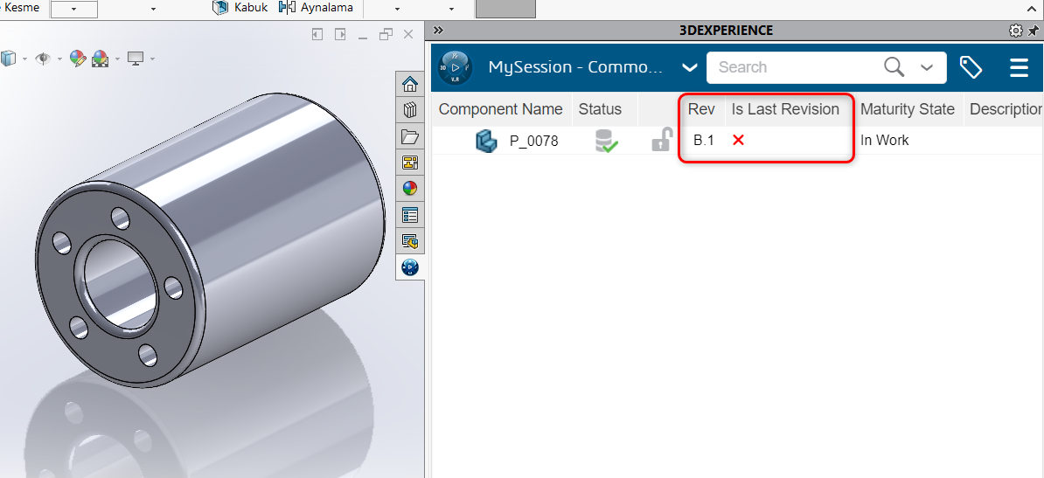This screenshot has height=478, width=1044.
Task: Click the Edit Appearance icon
Action: (x=78, y=59)
